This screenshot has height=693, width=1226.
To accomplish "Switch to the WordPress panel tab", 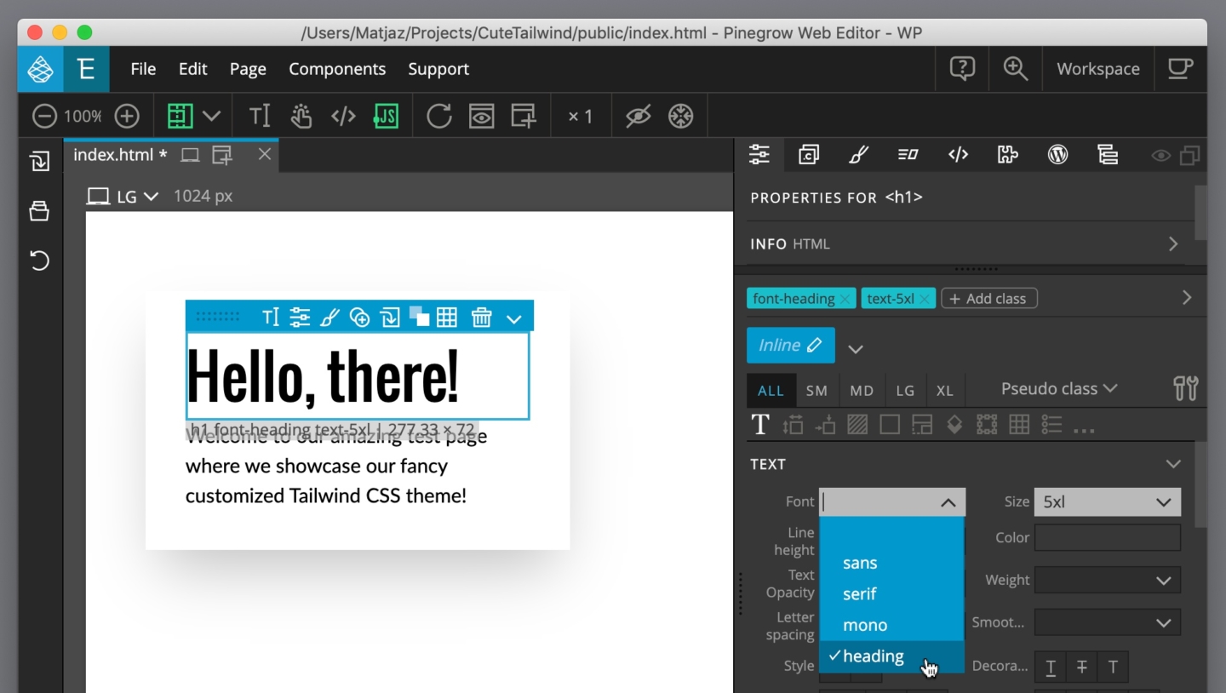I will coord(1057,154).
